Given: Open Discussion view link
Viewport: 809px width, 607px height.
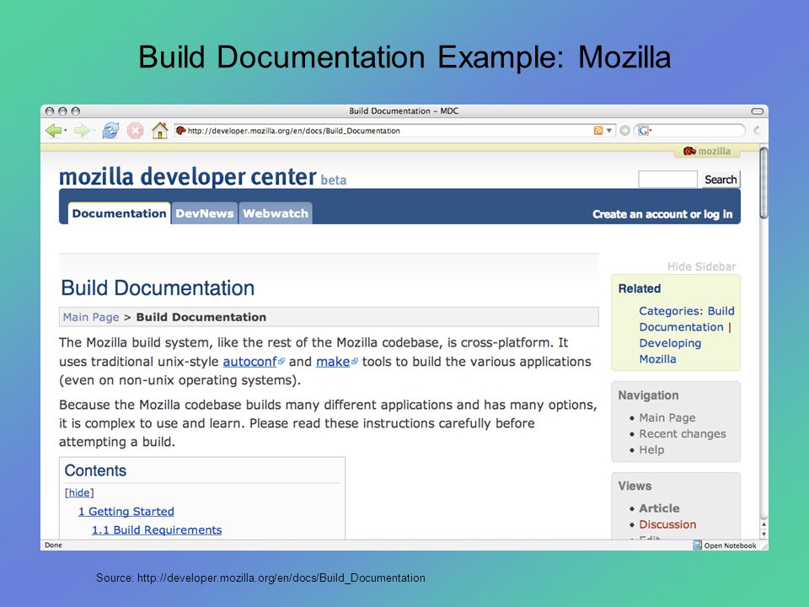Looking at the screenshot, I should point(667,524).
